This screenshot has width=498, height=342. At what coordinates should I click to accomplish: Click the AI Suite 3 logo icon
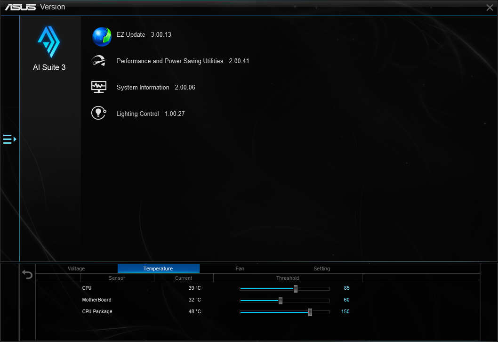coord(49,42)
